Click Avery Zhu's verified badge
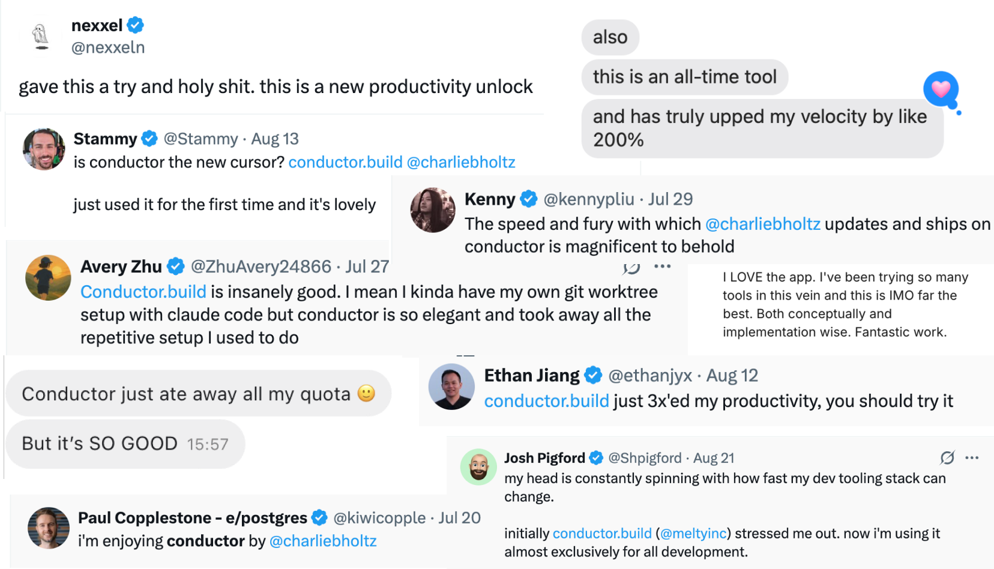The width and height of the screenshot is (994, 569). [x=176, y=266]
